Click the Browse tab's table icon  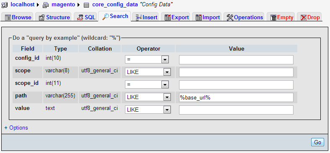[8, 18]
